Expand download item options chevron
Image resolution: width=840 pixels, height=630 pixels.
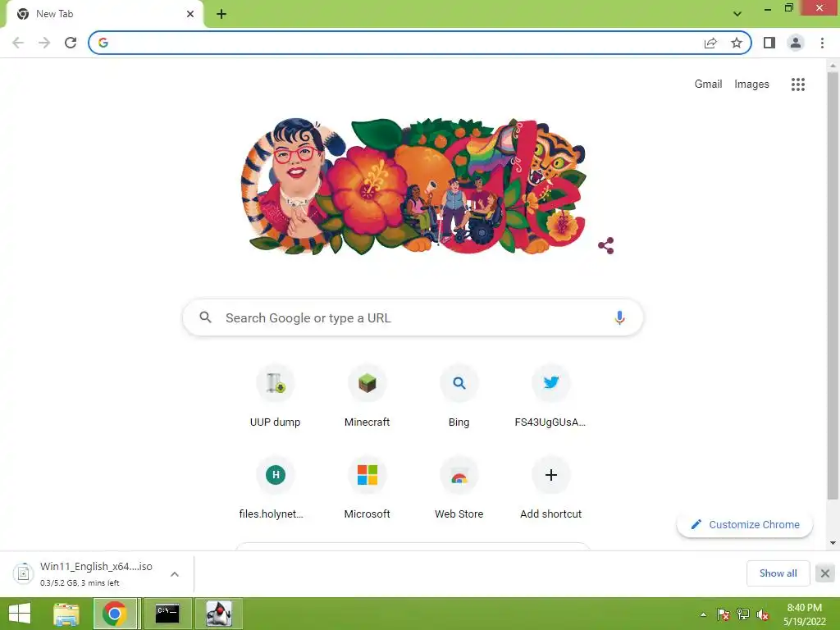click(x=175, y=573)
